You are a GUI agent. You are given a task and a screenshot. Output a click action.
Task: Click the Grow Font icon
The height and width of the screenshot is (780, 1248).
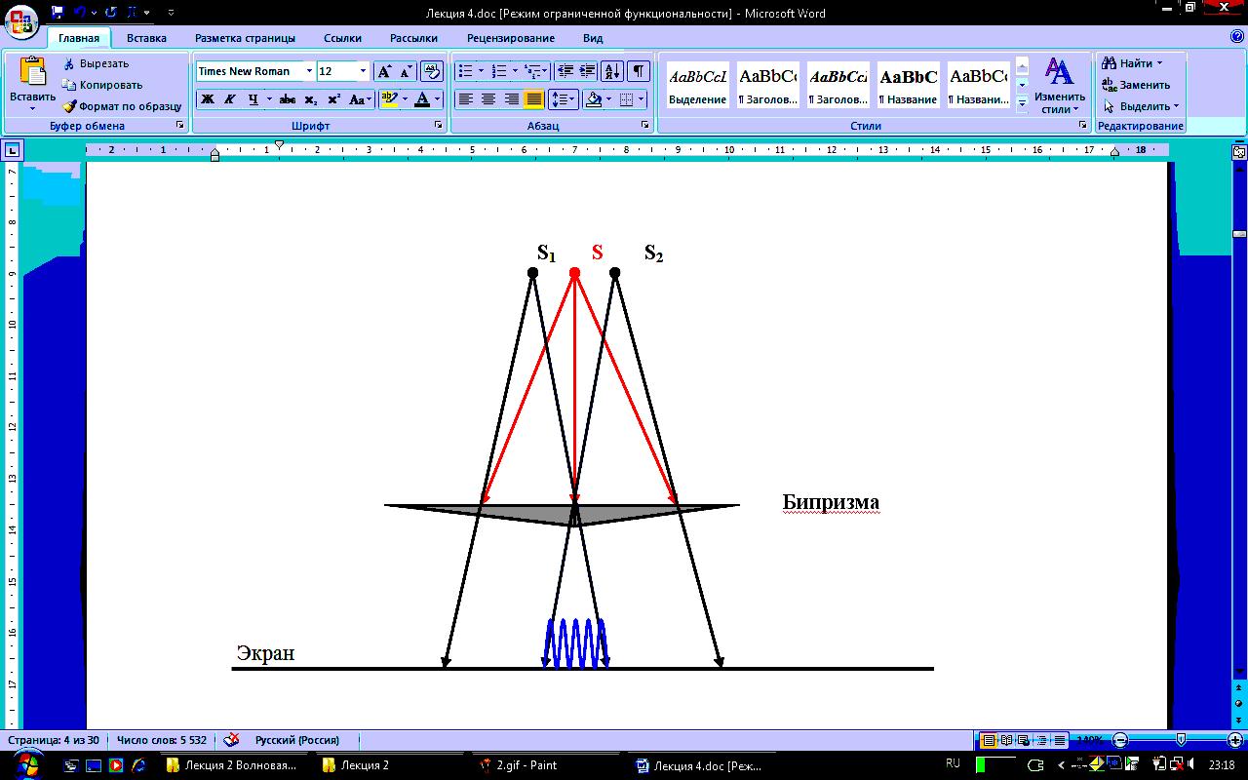[384, 71]
